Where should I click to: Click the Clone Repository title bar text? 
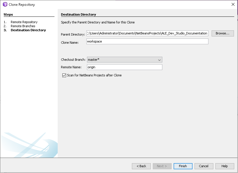(x=22, y=5)
